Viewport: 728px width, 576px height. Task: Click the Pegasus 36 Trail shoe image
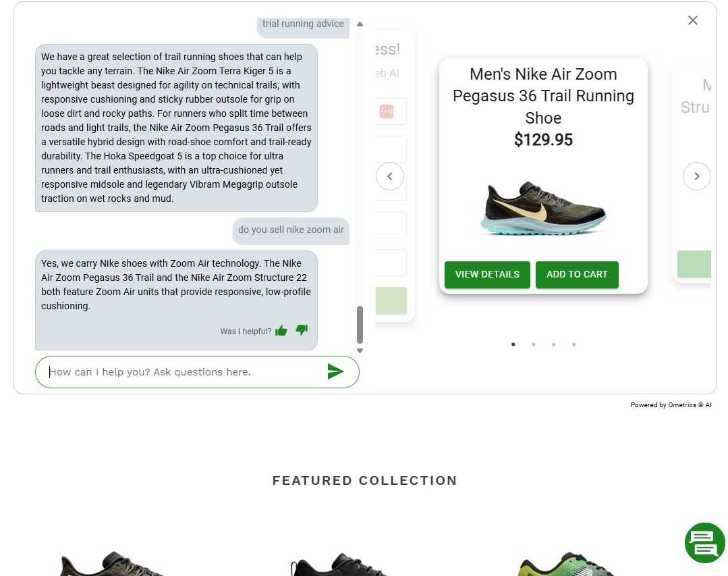tap(543, 207)
